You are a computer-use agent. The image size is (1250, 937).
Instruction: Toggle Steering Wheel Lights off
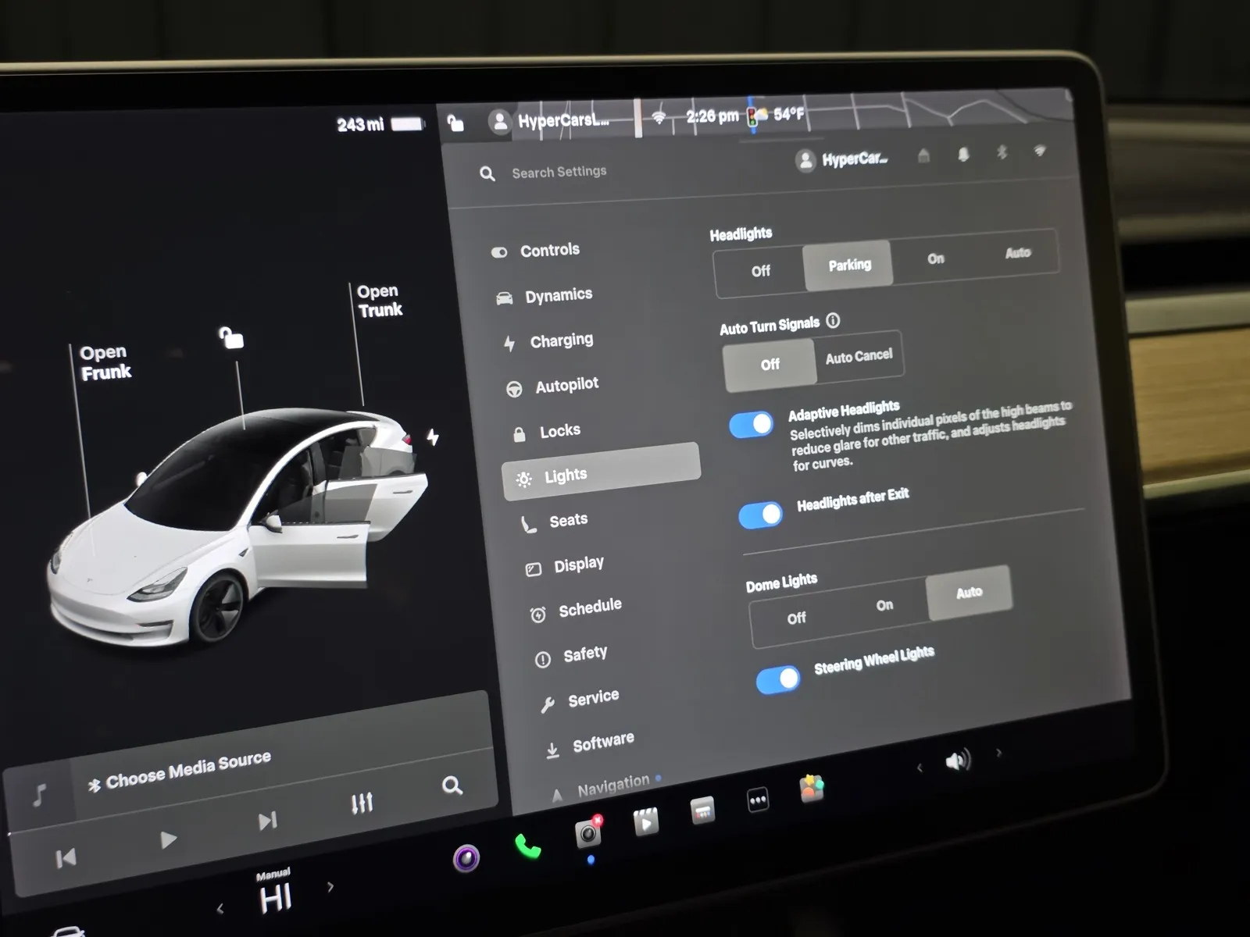(778, 679)
